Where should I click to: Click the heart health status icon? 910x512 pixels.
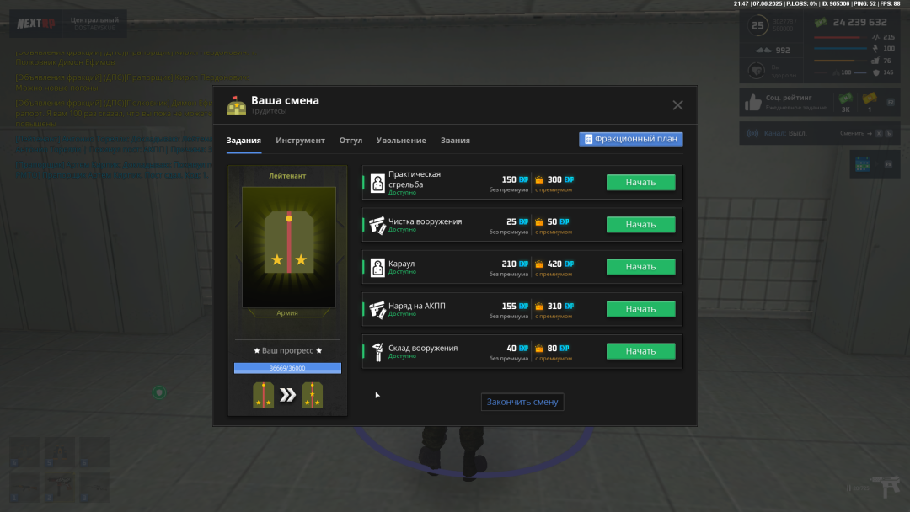[756, 71]
